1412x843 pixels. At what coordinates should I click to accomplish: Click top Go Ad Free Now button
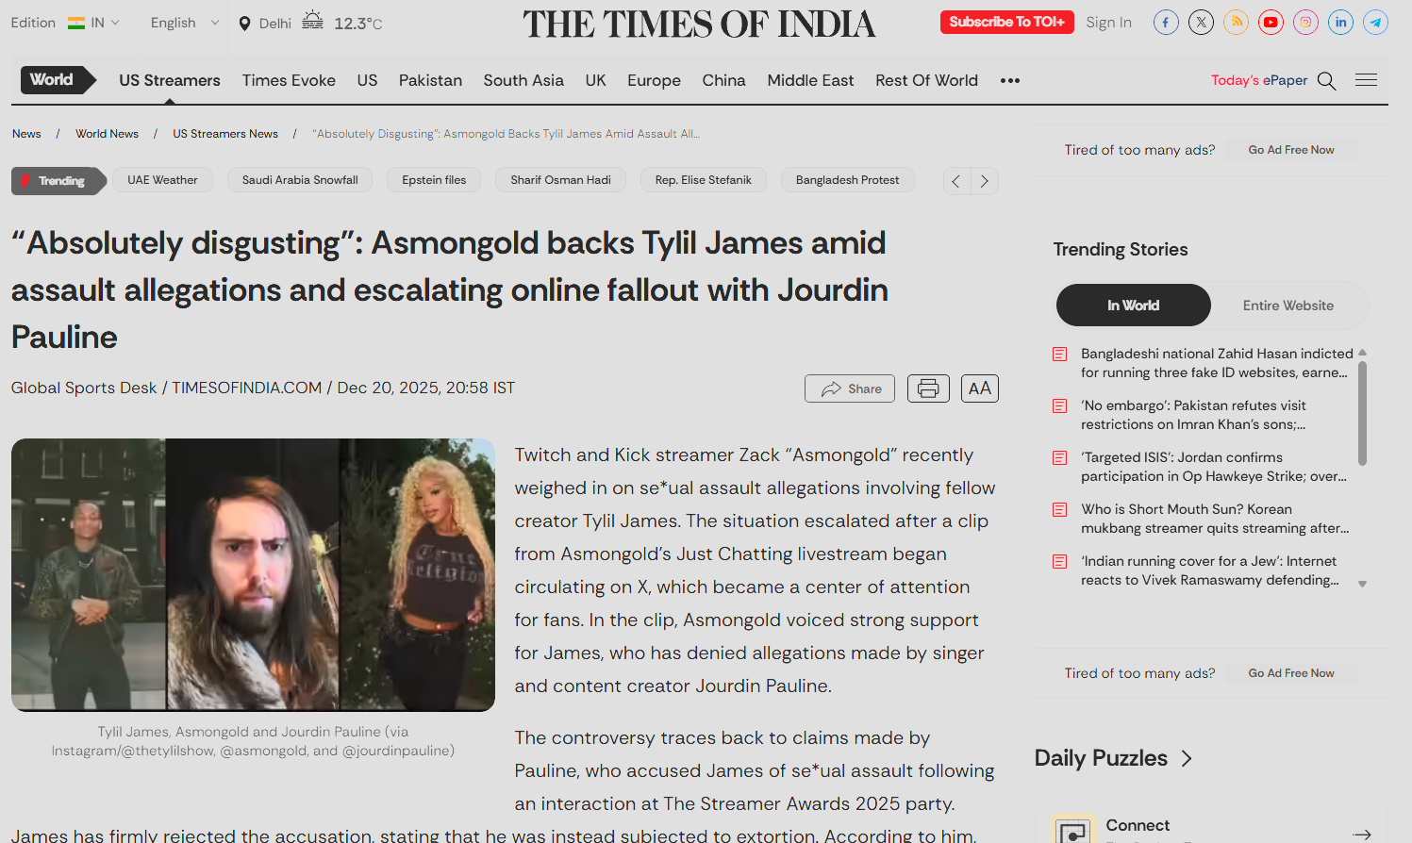tap(1291, 150)
